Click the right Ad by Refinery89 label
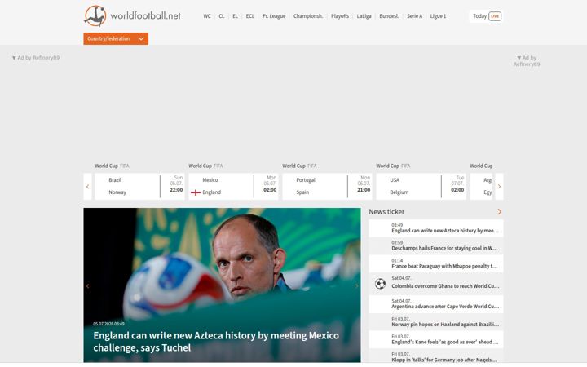 [x=527, y=61]
